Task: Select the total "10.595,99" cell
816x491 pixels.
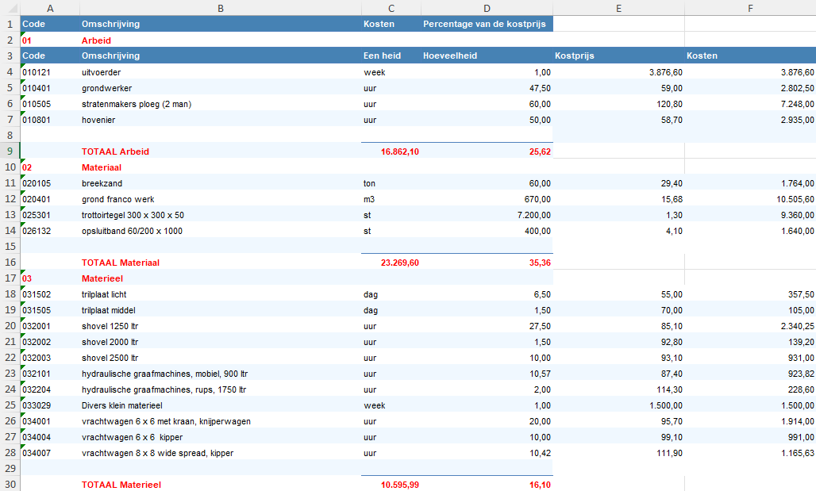Action: pyautogui.click(x=391, y=484)
